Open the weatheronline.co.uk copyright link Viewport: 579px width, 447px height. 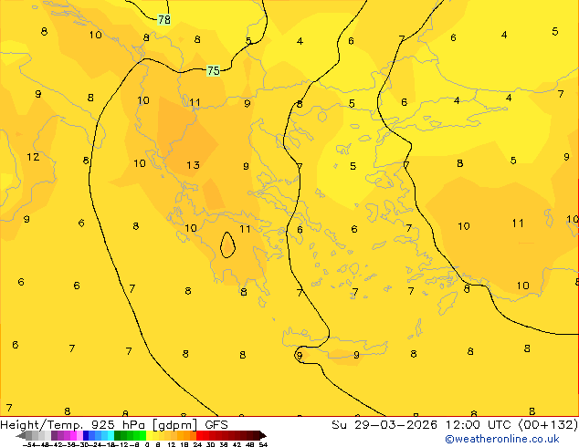[502, 439]
